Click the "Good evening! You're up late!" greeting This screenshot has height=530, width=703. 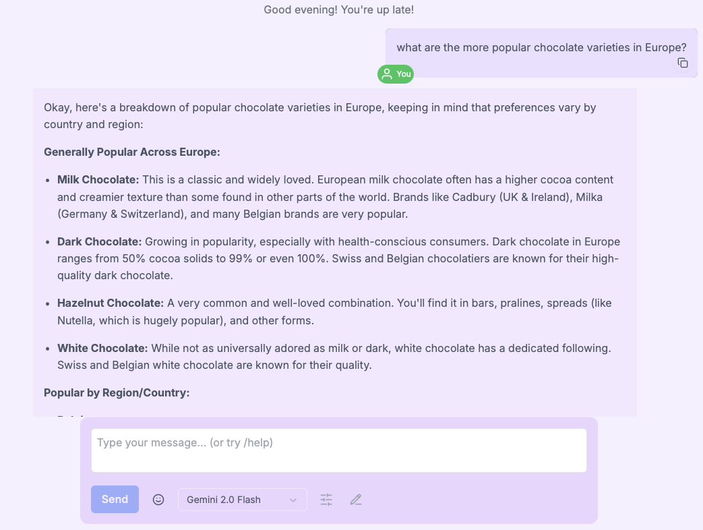coord(339,9)
